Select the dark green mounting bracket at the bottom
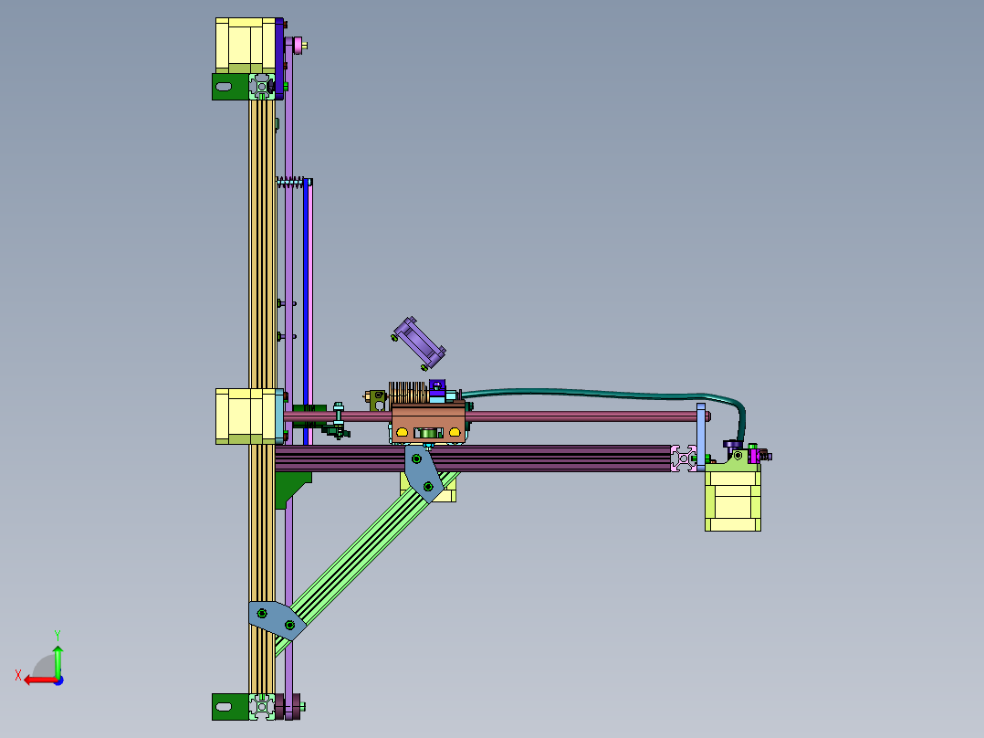The width and height of the screenshot is (984, 738). [x=230, y=707]
